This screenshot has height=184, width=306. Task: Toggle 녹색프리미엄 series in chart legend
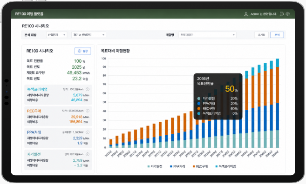pyautogui.click(x=225, y=166)
